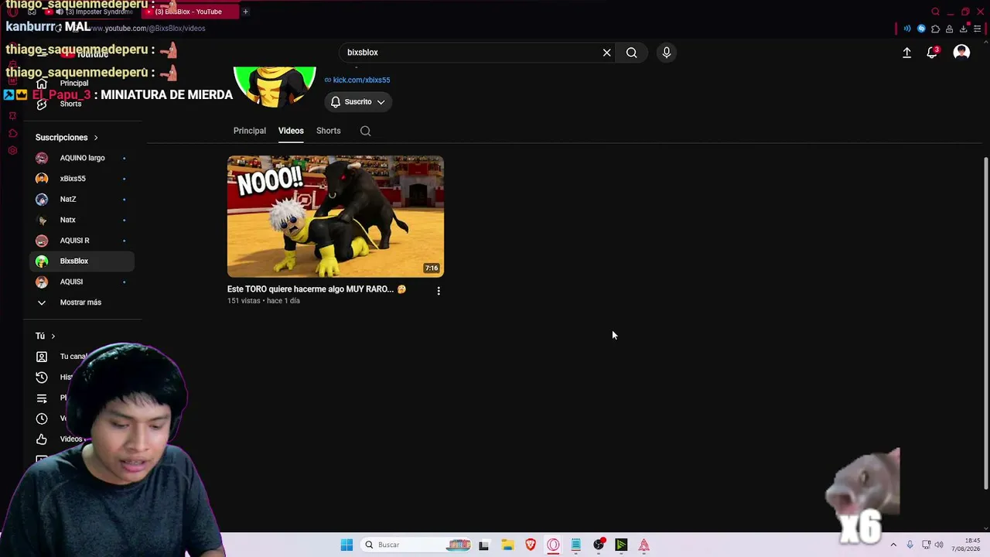Click the Shazam extension icon
Image resolution: width=990 pixels, height=557 pixels.
921,29
